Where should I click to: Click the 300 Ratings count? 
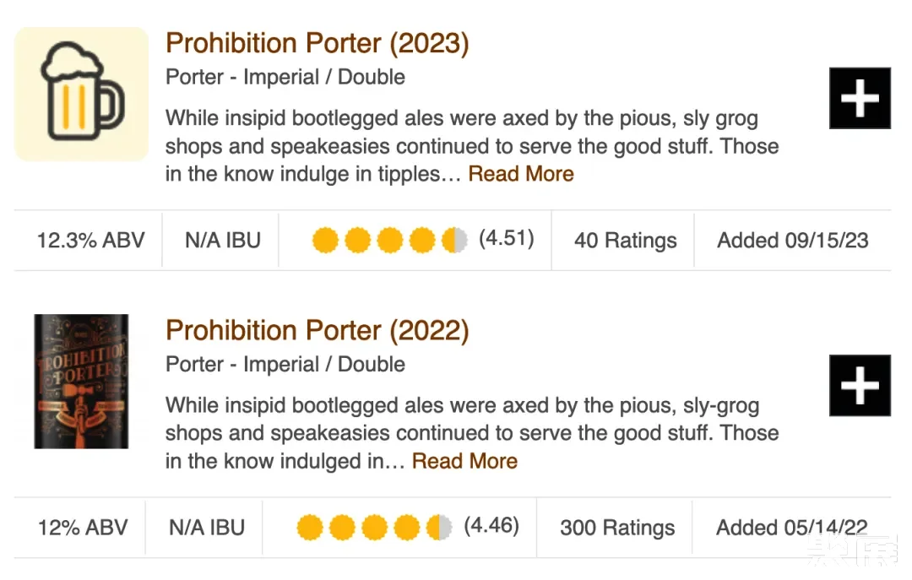[x=617, y=529]
